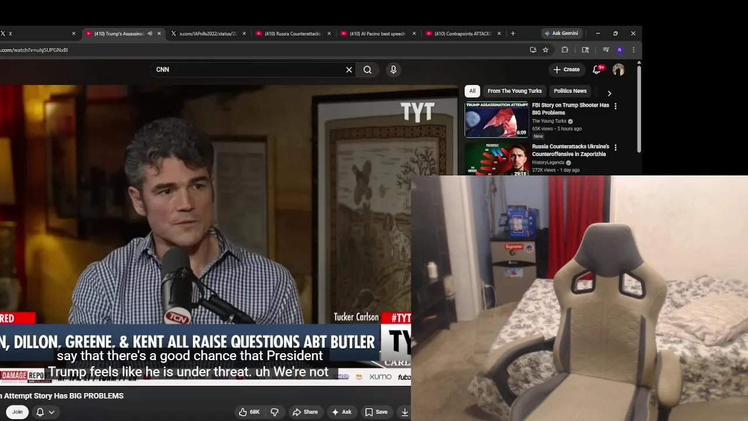Close the x.com/IAPolls2022 tab

click(244, 34)
